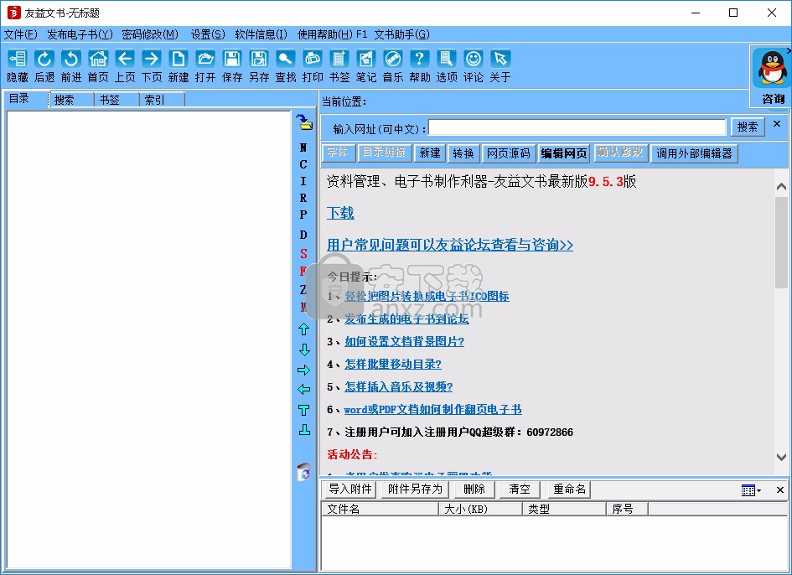Click the N letter sidebar button
This screenshot has width=792, height=575.
coord(303,148)
